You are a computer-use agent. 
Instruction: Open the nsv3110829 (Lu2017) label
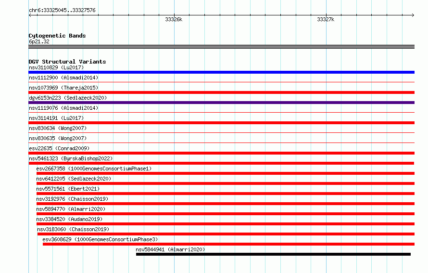pyautogui.click(x=56, y=67)
